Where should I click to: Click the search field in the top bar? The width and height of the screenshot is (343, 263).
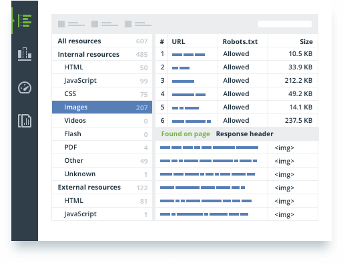click(x=285, y=24)
